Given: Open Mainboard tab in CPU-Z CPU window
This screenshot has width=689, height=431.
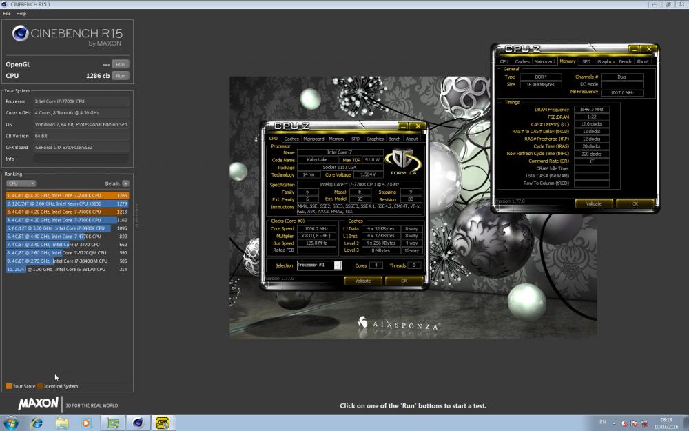Looking at the screenshot, I should [313, 139].
